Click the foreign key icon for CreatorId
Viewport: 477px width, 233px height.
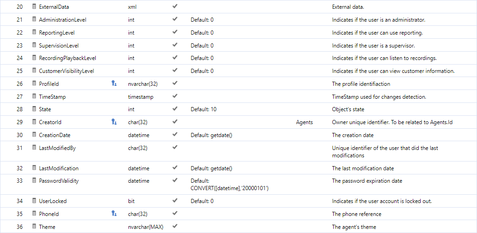pyautogui.click(x=114, y=122)
